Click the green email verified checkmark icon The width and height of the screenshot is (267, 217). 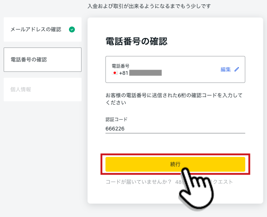(72, 29)
